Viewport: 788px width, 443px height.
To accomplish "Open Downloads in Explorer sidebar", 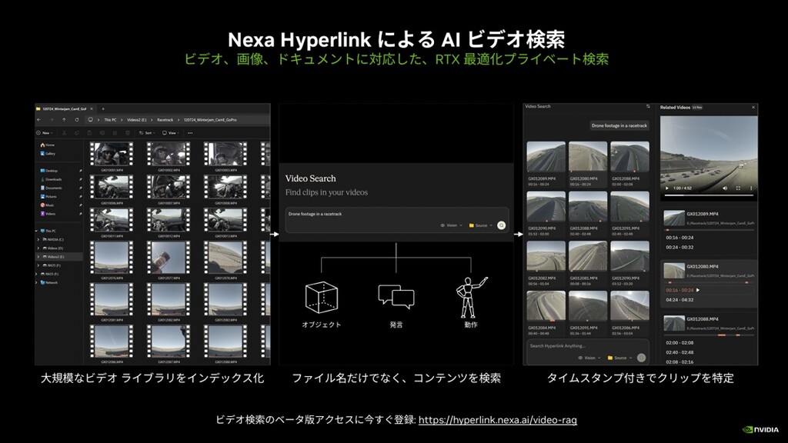I will 52,179.
